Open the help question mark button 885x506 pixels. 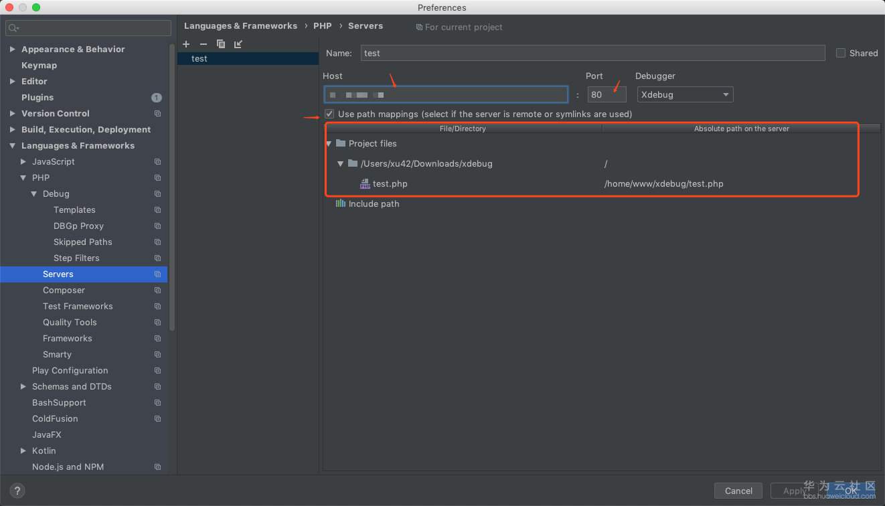pos(17,491)
